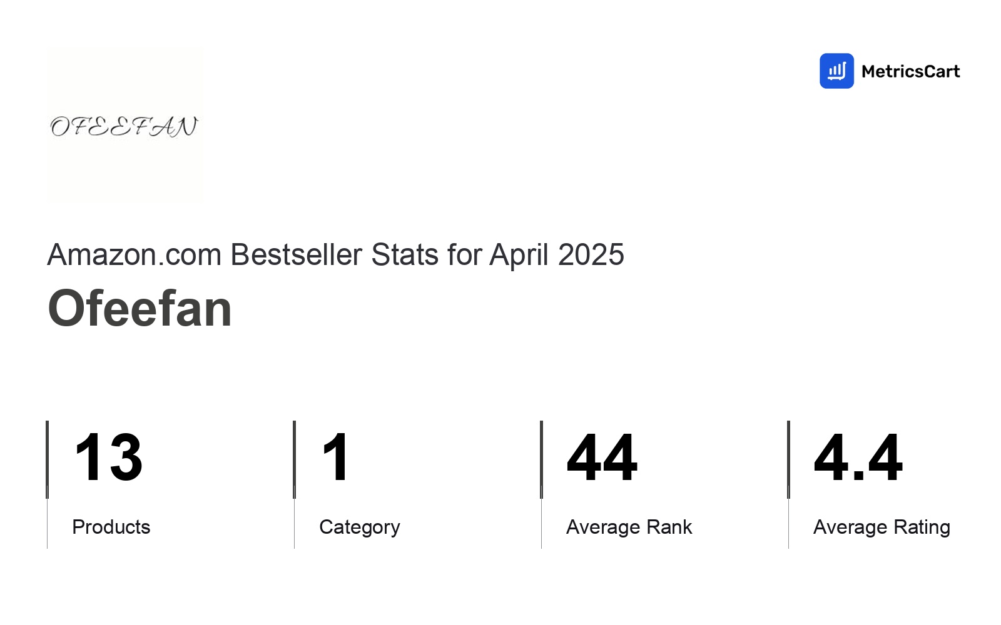
Task: Click the vertical divider beside Average Rating
Action: tap(788, 484)
